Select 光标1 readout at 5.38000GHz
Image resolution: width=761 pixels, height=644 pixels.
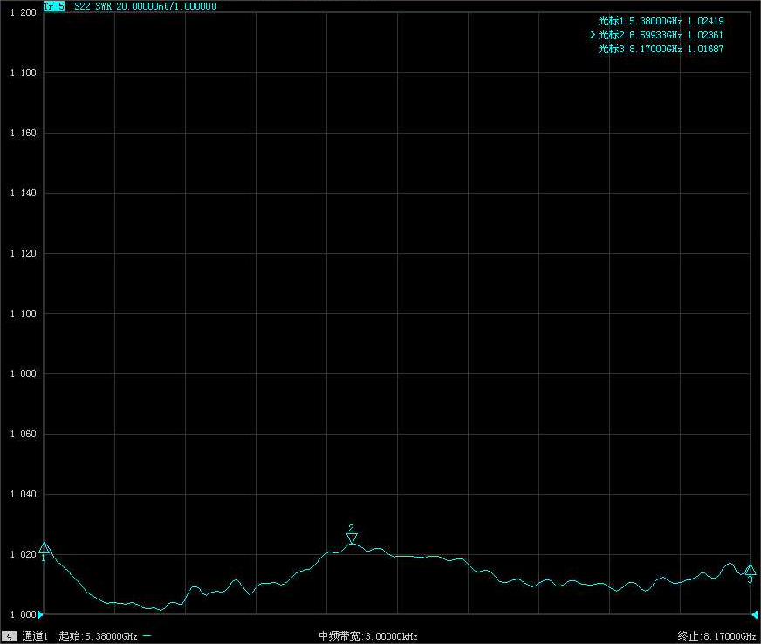click(x=661, y=21)
